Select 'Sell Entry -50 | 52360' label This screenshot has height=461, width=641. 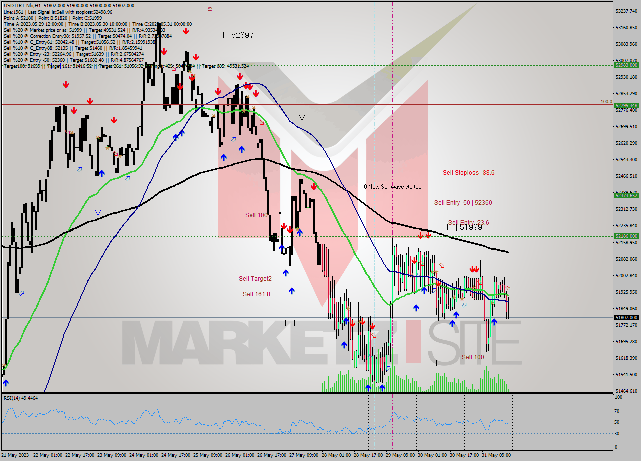coord(463,202)
